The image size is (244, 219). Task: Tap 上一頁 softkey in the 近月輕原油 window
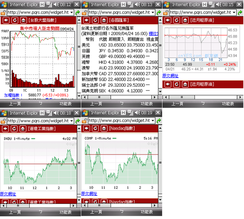point(177,104)
